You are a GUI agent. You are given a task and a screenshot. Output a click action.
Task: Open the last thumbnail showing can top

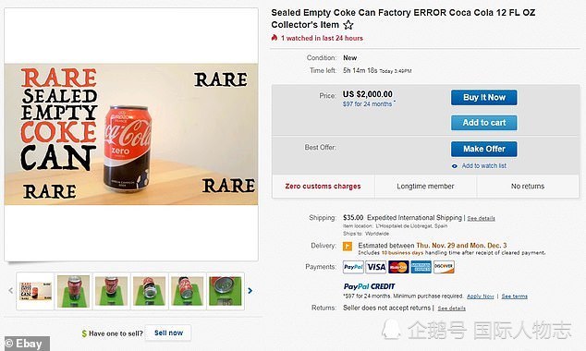coord(226,291)
